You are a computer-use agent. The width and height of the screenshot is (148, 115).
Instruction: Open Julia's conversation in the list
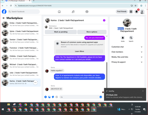click(x=21, y=74)
